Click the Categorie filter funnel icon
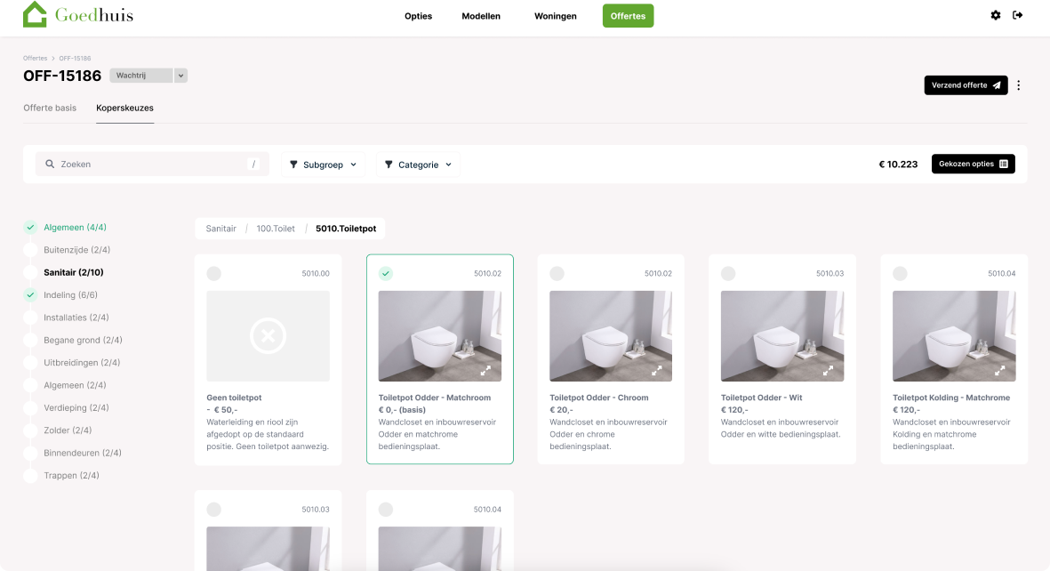The image size is (1050, 571). (389, 165)
